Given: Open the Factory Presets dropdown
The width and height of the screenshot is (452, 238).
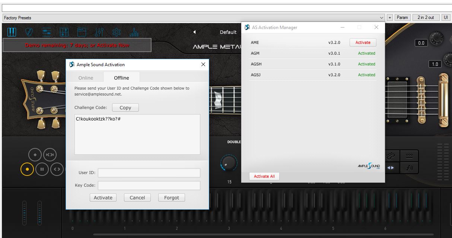Looking at the screenshot, I should click(194, 17).
